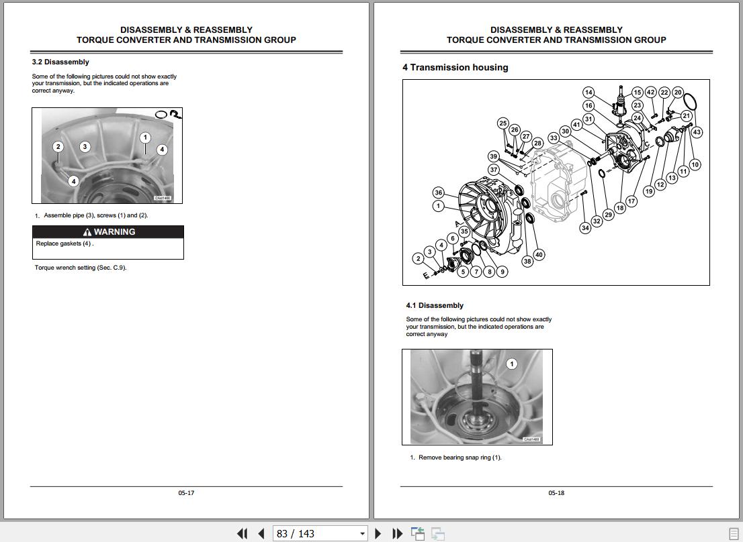Click the bearing snap ring photo
Image resolution: width=743 pixels, height=542 pixels.
click(x=477, y=397)
